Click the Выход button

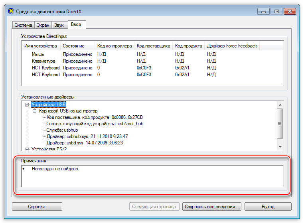(x=268, y=207)
